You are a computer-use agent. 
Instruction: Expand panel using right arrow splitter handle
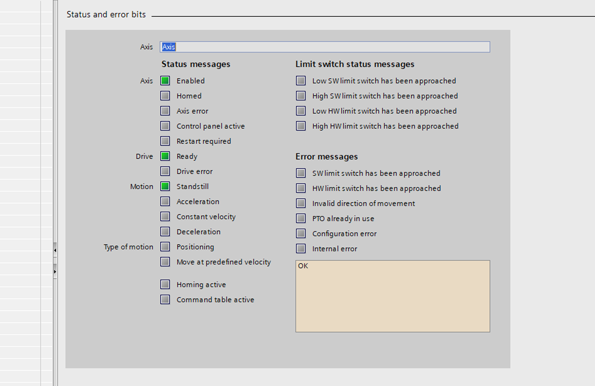click(x=55, y=272)
